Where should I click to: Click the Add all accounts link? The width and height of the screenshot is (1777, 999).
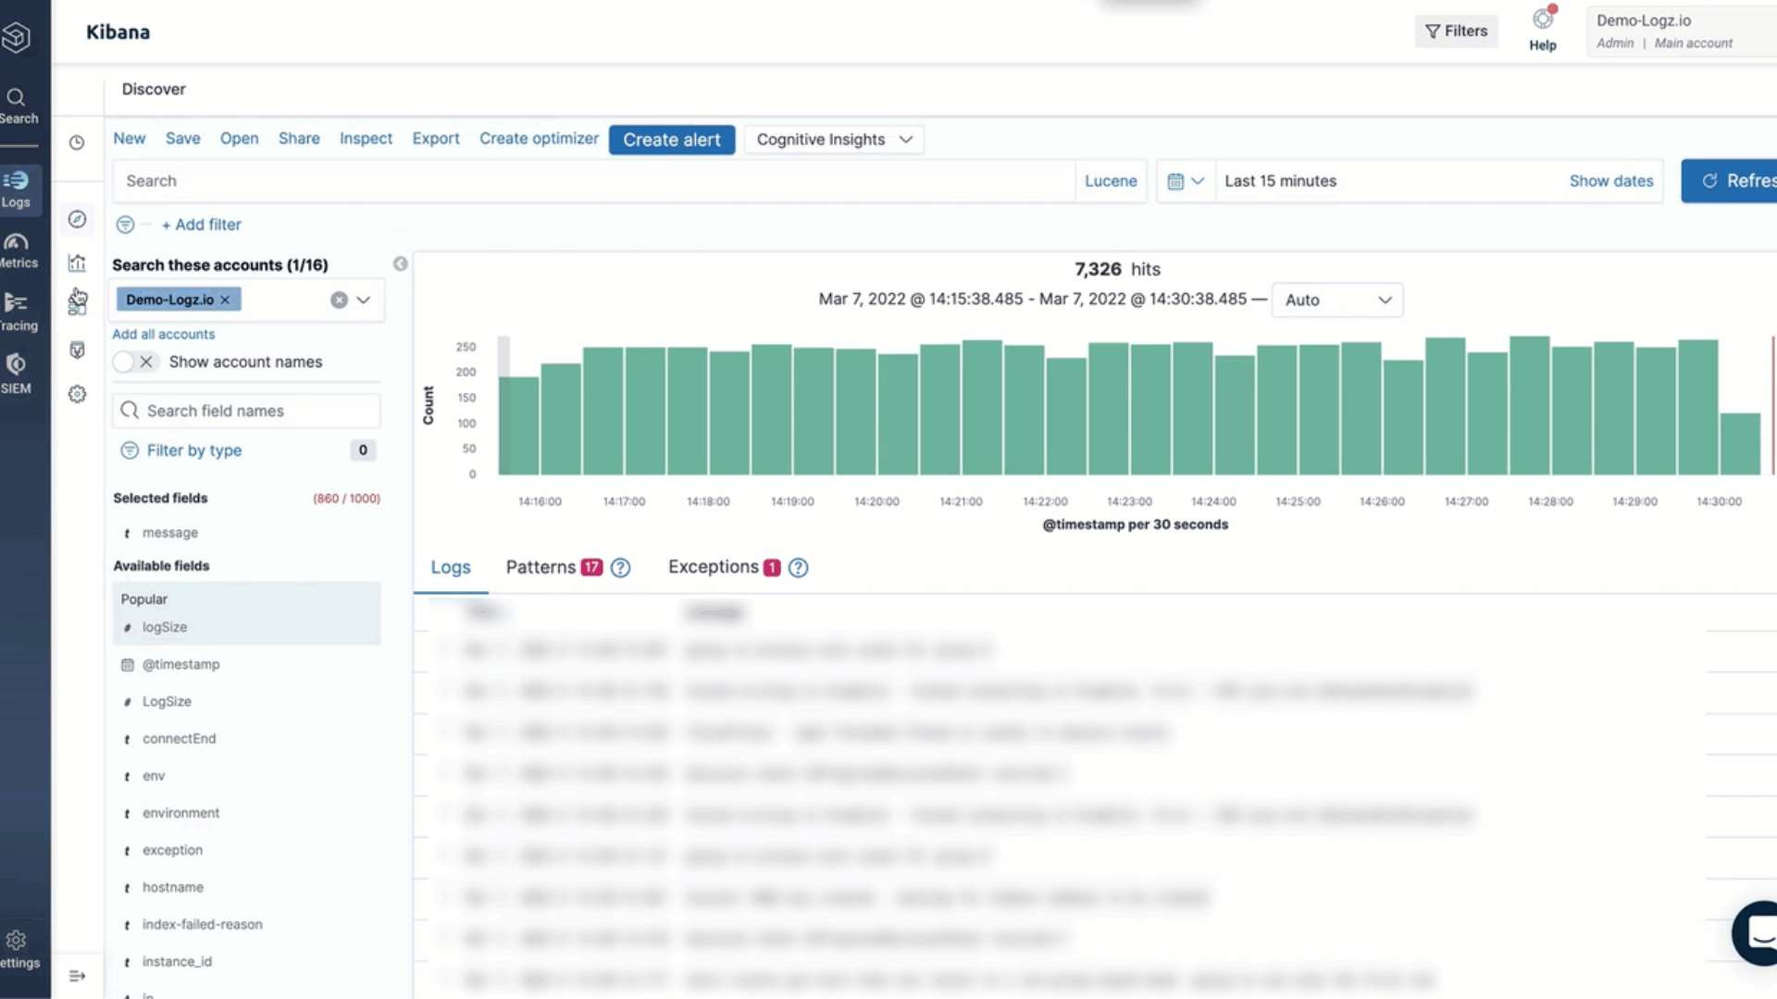tap(163, 334)
